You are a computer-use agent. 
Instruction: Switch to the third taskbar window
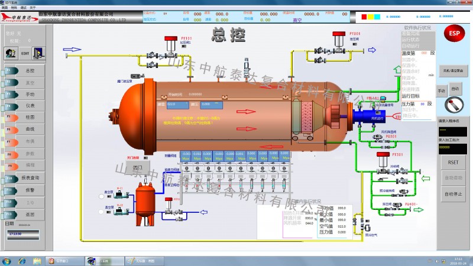tap(144, 261)
